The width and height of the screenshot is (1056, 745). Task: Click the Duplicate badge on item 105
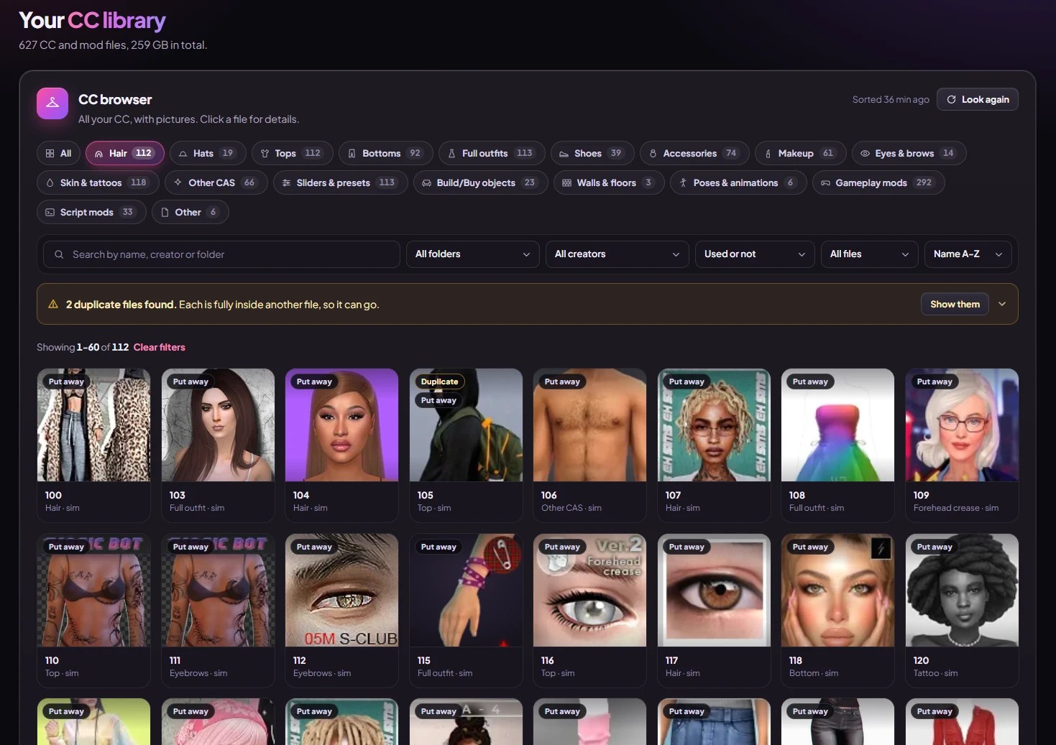439,382
